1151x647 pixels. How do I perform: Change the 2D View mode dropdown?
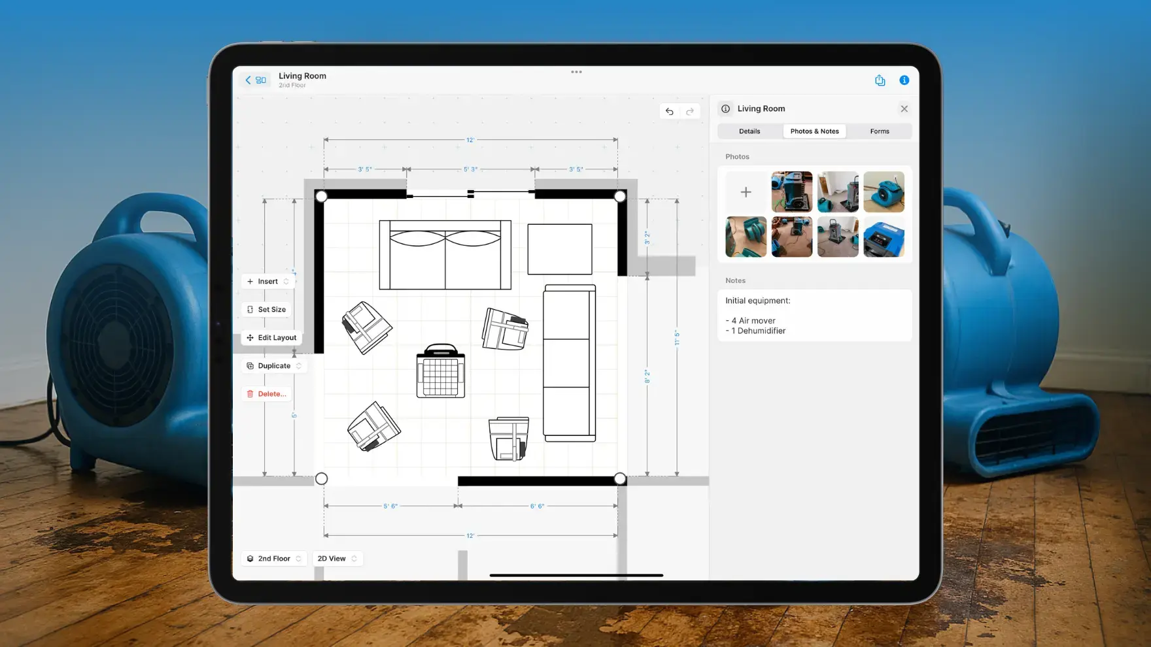click(337, 559)
